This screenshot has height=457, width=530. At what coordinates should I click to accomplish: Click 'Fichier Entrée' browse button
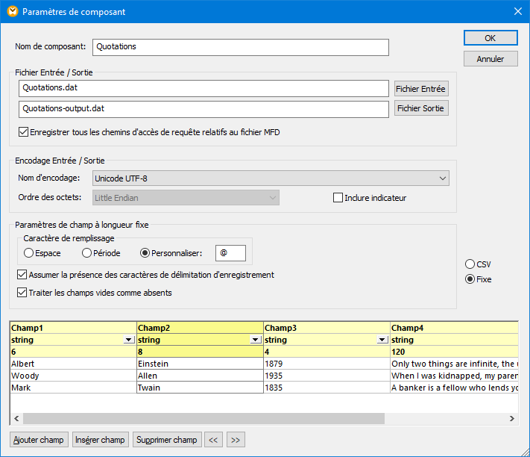click(x=420, y=89)
